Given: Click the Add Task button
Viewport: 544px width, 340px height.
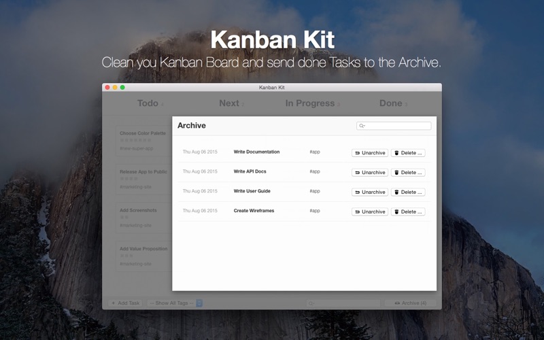Looking at the screenshot, I should click(125, 303).
